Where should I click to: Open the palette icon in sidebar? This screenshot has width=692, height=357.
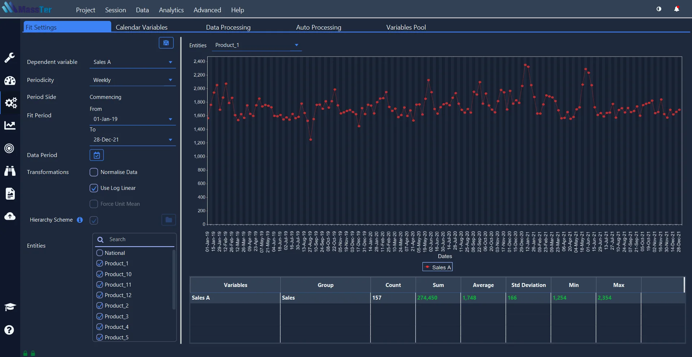pyautogui.click(x=10, y=80)
